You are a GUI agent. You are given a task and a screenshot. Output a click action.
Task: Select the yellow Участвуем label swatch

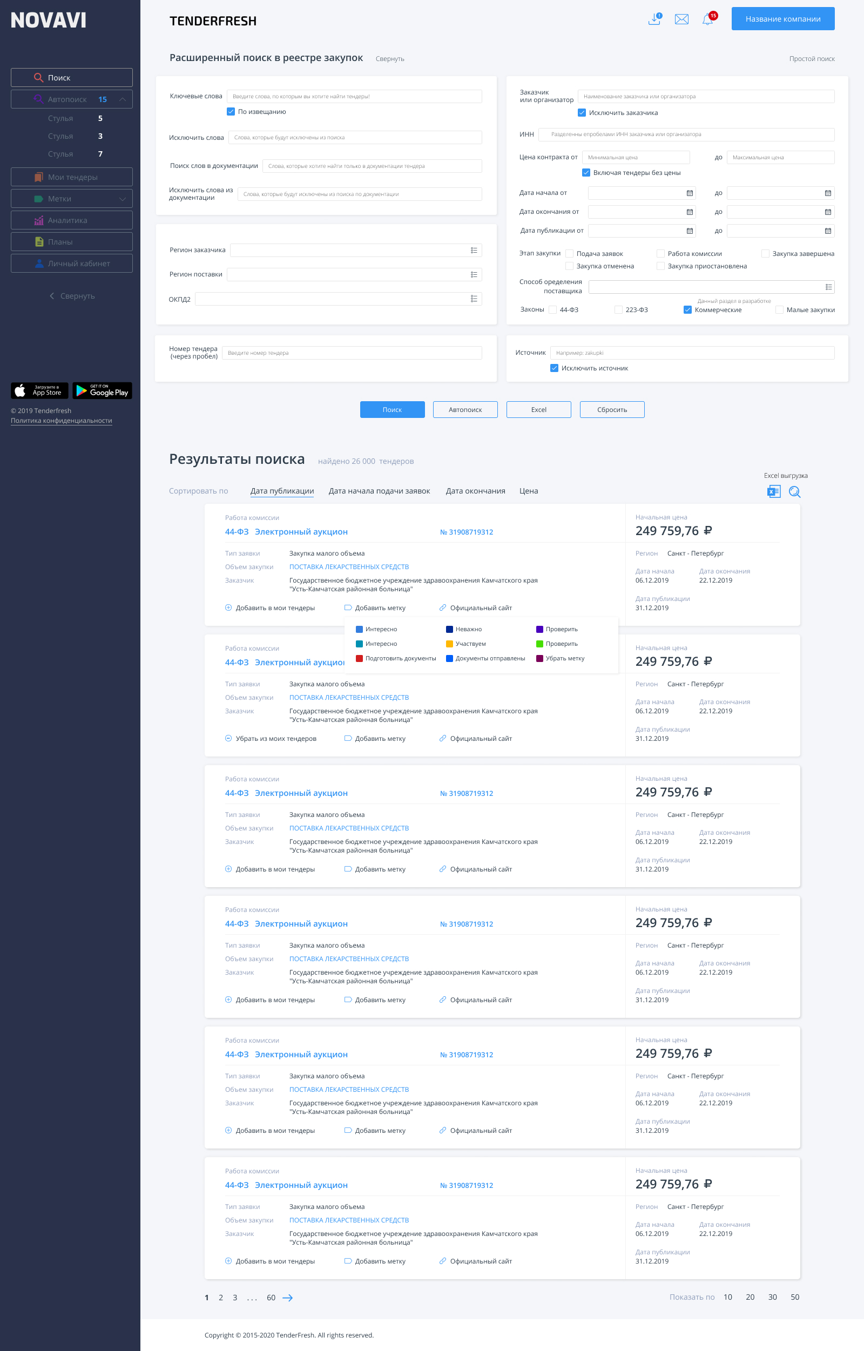(449, 644)
